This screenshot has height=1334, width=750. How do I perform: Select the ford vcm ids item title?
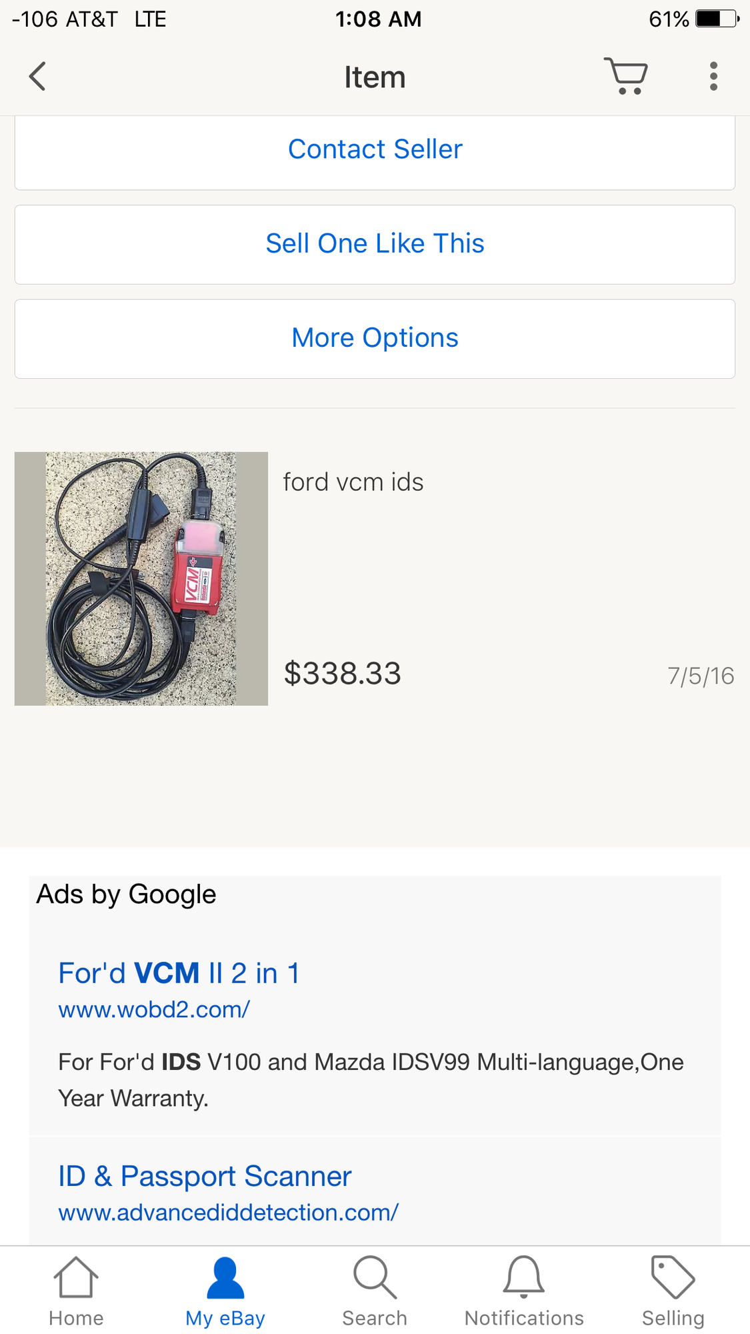pyautogui.click(x=353, y=482)
